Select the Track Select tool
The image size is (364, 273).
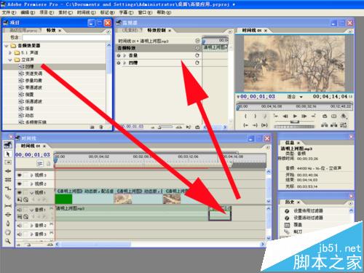(8, 162)
